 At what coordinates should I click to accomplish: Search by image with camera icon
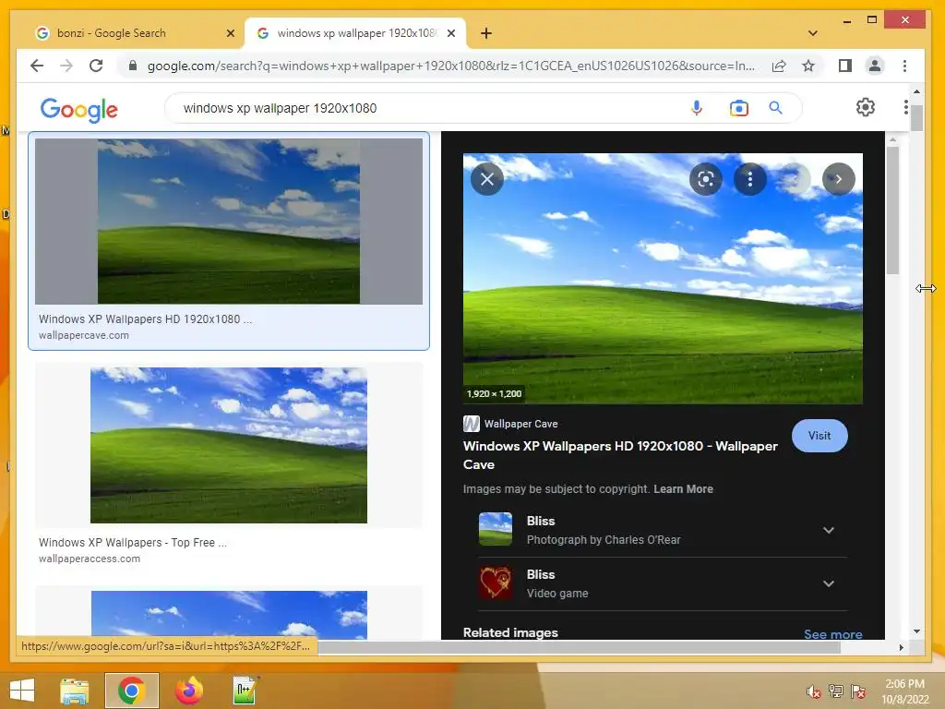pos(739,108)
